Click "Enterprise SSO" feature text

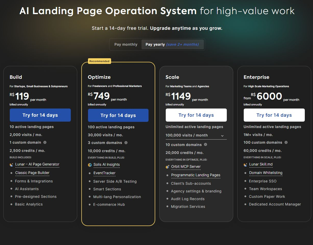click(x=263, y=181)
